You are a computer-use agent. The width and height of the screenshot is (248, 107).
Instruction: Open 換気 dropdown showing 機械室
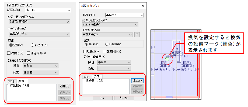[40, 72]
